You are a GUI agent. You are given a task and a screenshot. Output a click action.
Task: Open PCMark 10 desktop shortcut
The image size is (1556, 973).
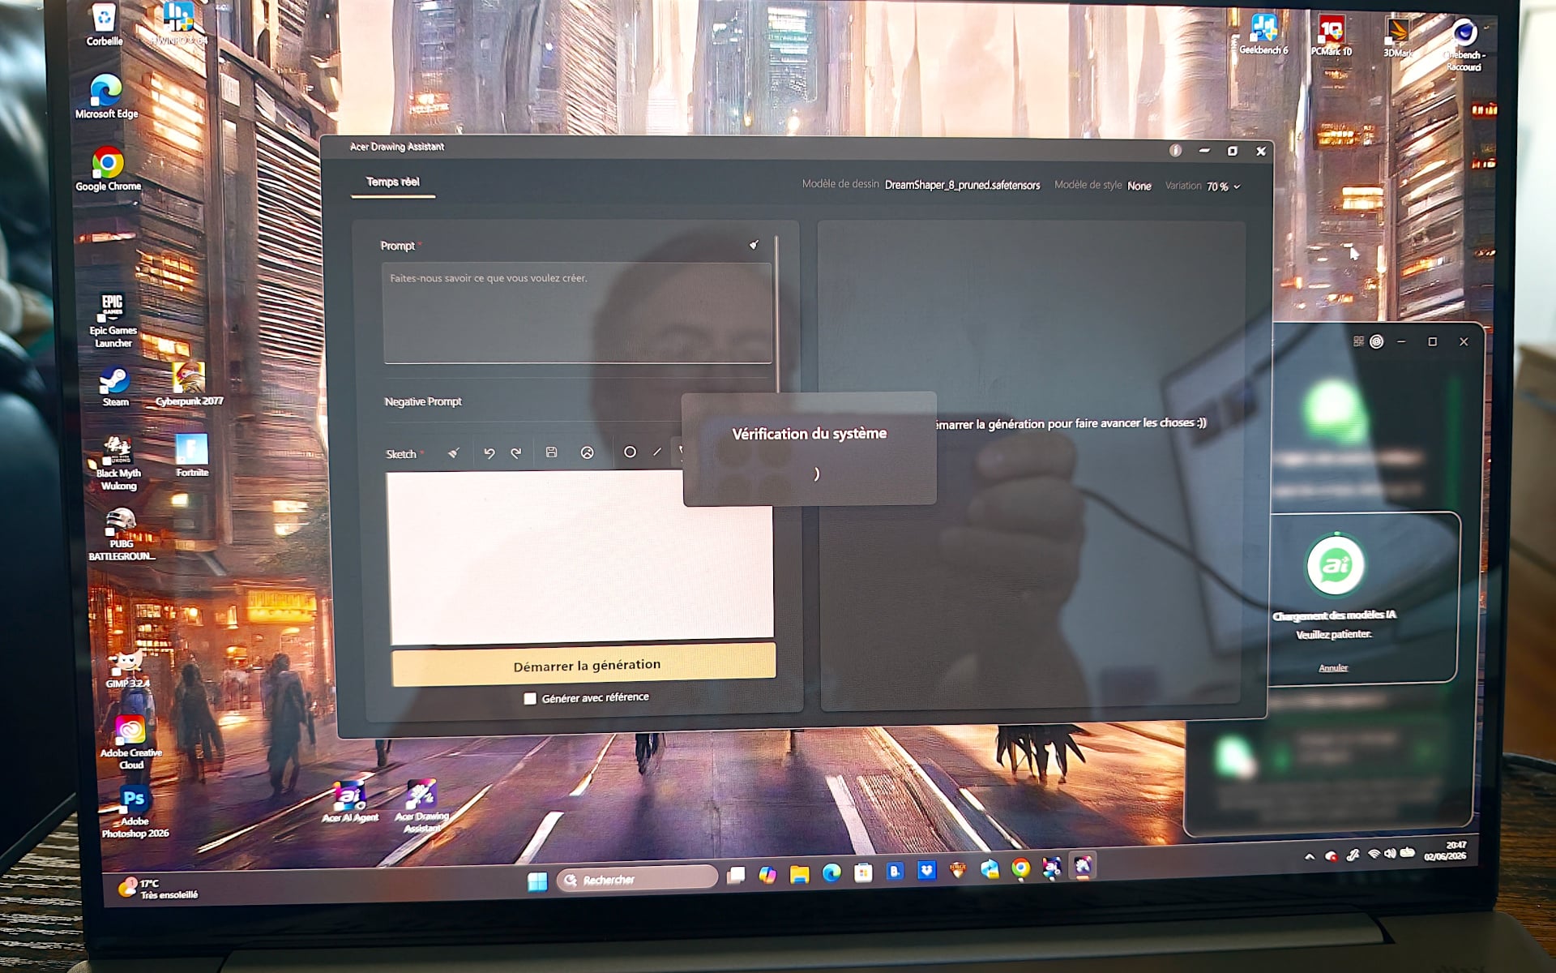coord(1331,36)
